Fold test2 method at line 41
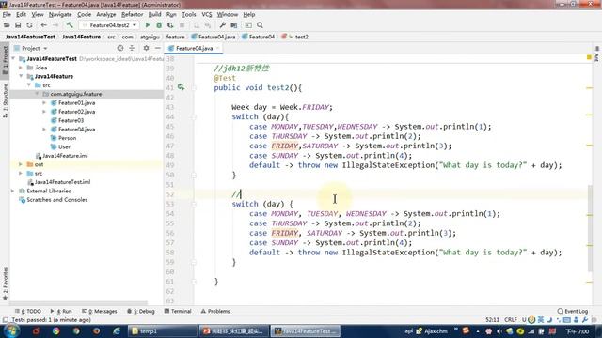The height and width of the screenshot is (338, 602). click(x=194, y=88)
